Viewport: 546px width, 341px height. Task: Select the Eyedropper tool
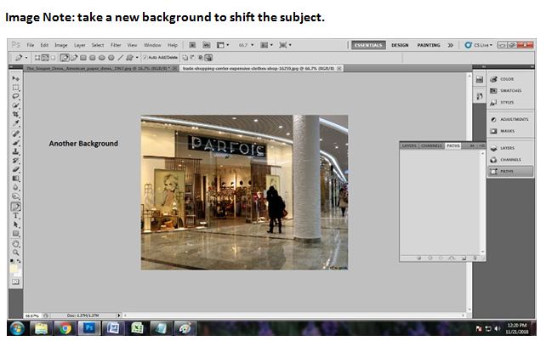point(15,123)
